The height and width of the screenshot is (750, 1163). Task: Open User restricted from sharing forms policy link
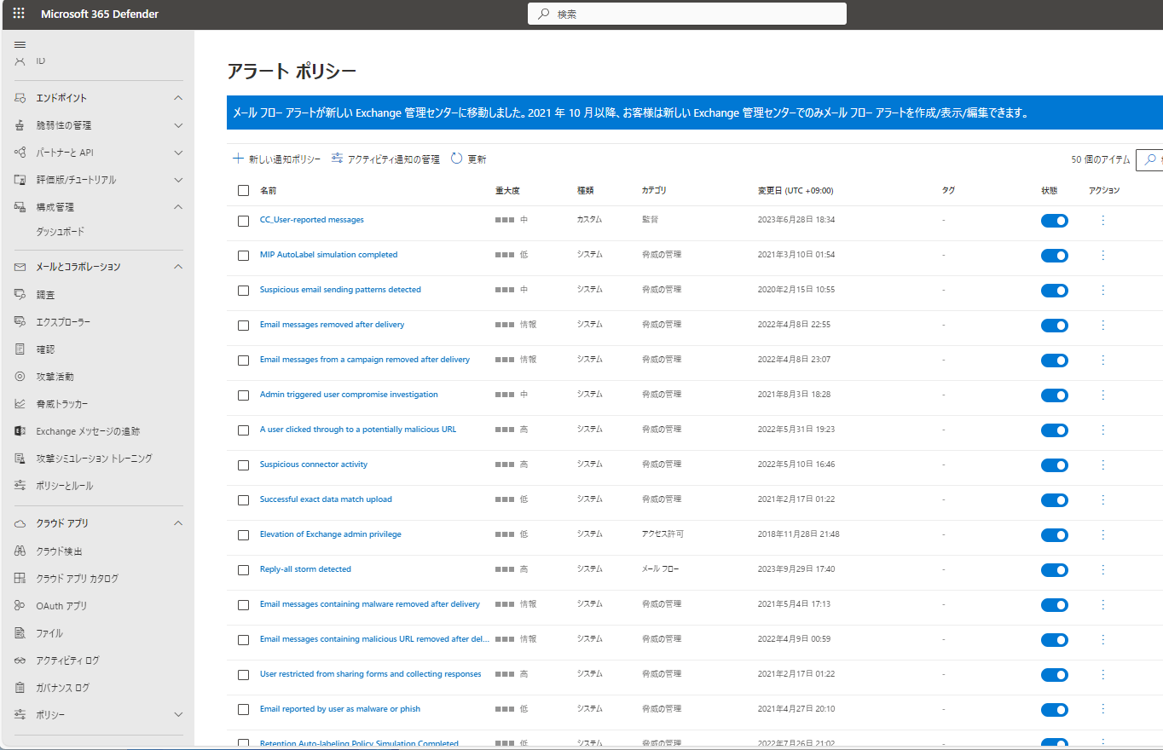(371, 674)
